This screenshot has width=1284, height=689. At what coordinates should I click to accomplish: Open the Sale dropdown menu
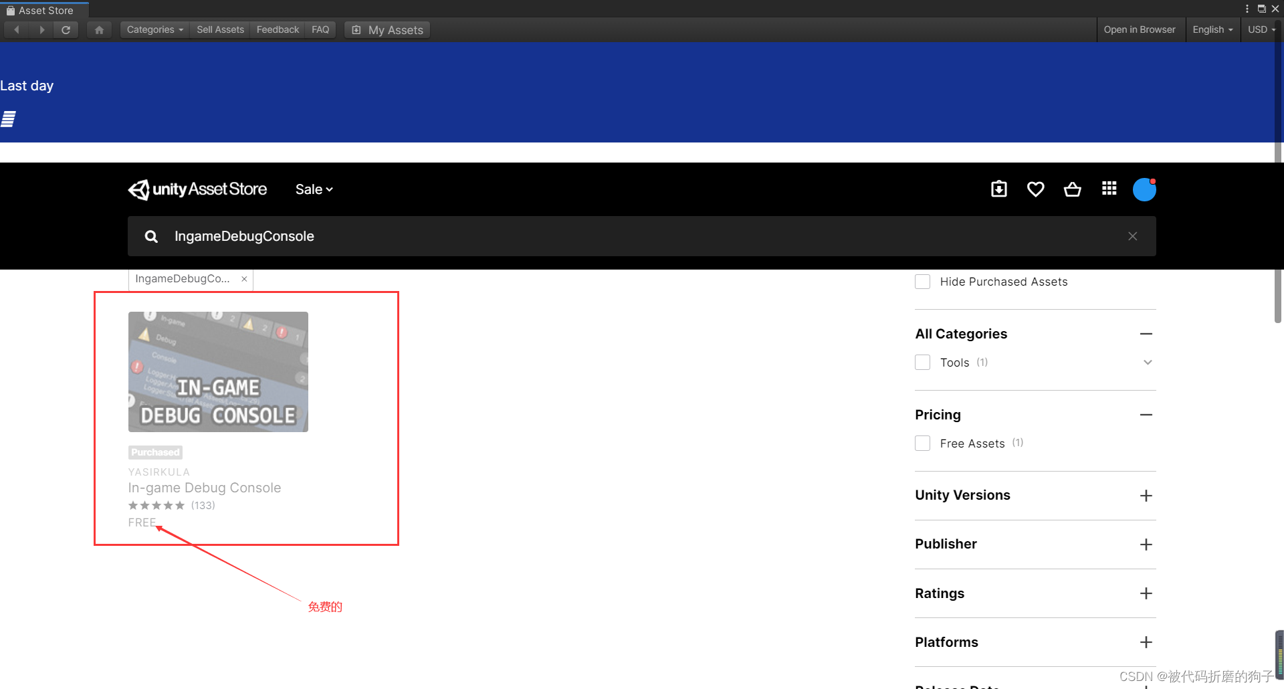(314, 189)
